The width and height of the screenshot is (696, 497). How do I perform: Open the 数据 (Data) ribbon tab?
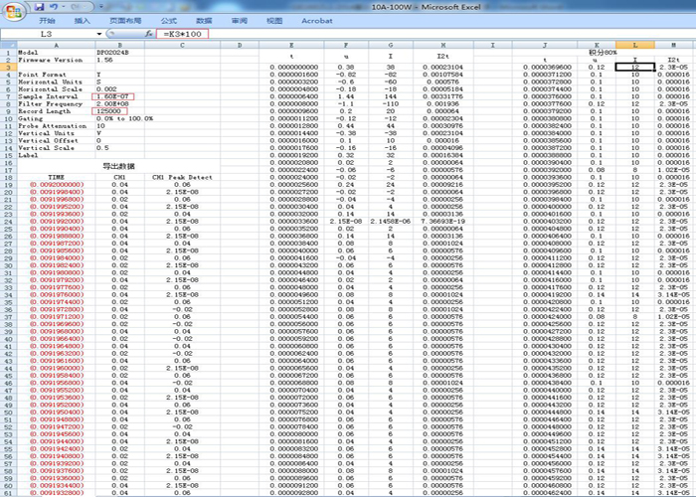click(204, 21)
